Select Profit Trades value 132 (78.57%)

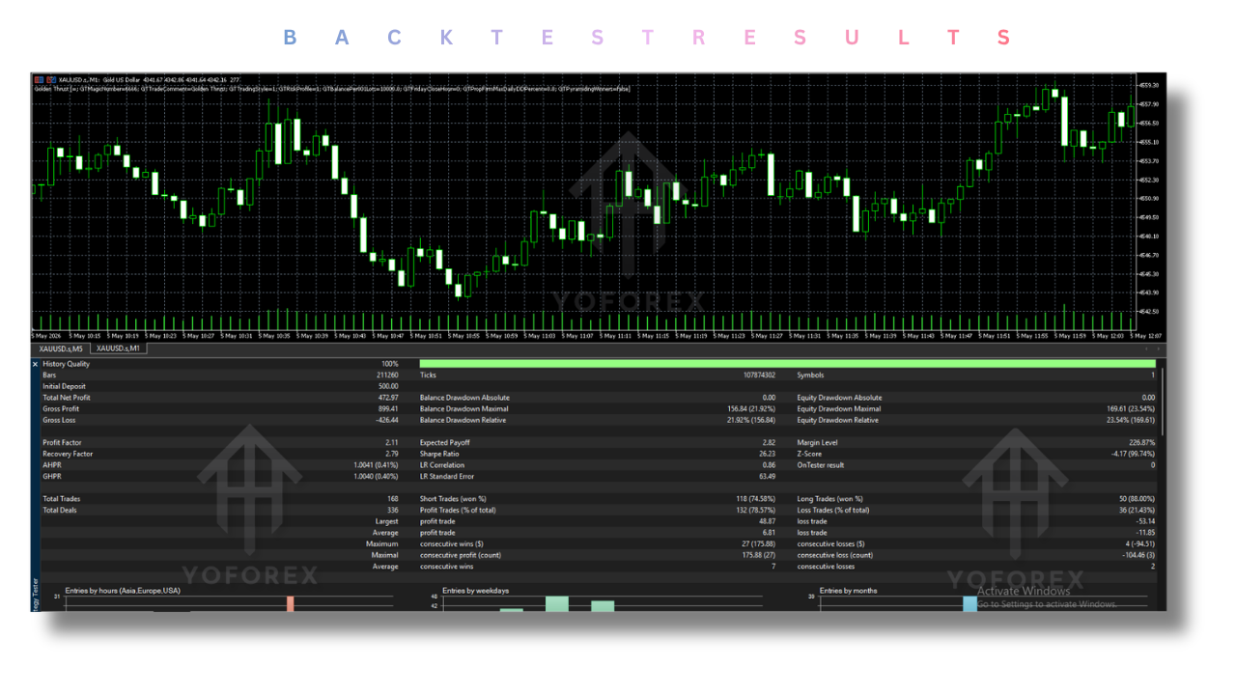[x=755, y=511]
